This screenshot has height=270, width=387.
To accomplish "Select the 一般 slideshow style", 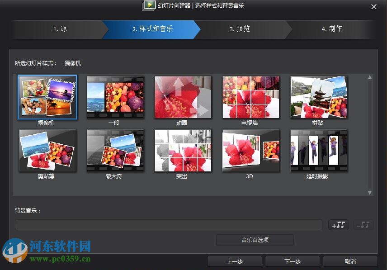I will [115, 96].
